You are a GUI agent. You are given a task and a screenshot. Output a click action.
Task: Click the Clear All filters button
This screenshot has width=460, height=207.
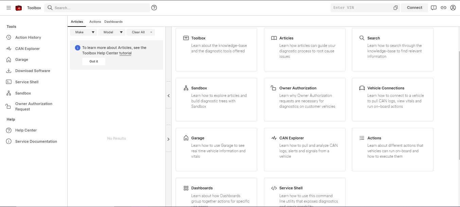coord(141,32)
